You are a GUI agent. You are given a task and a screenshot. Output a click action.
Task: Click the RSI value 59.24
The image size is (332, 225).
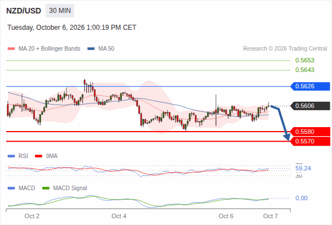303,169
